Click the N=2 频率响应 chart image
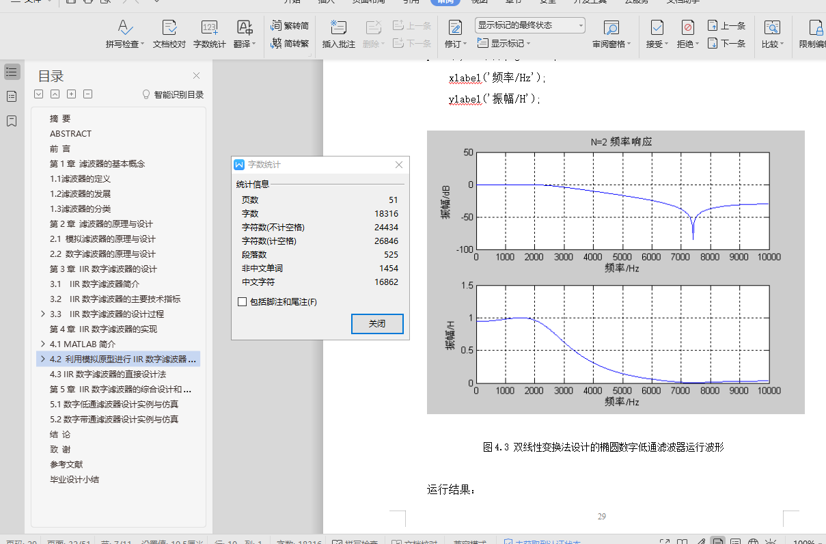This screenshot has height=544, width=826. coord(616,272)
